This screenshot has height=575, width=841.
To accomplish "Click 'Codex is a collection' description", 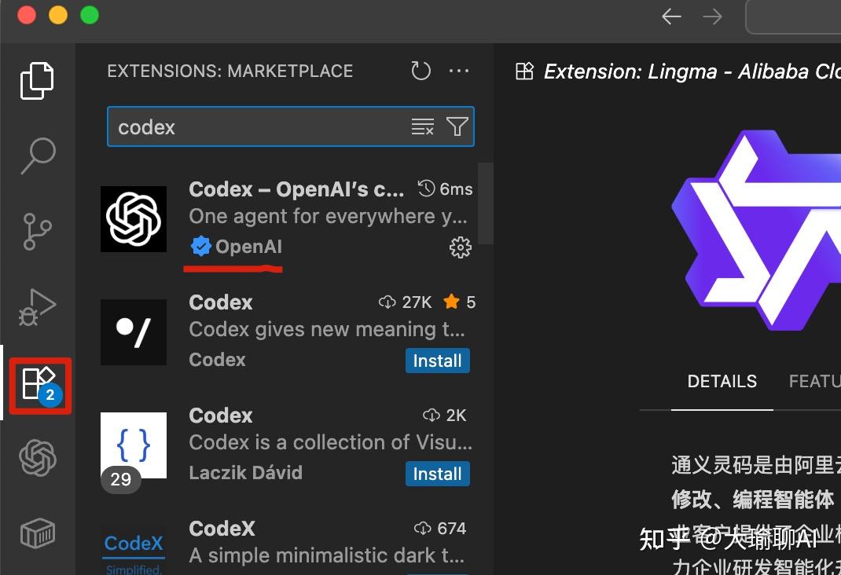I will 330,442.
